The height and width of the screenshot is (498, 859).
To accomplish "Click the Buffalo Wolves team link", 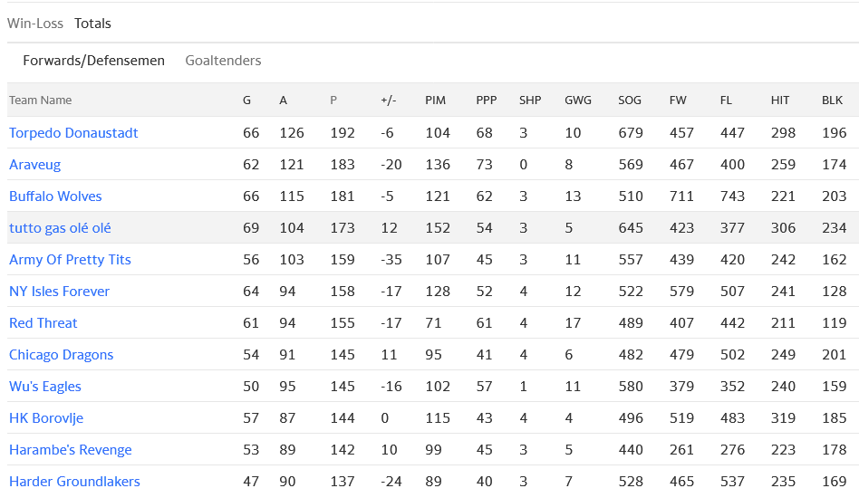I will coord(55,196).
